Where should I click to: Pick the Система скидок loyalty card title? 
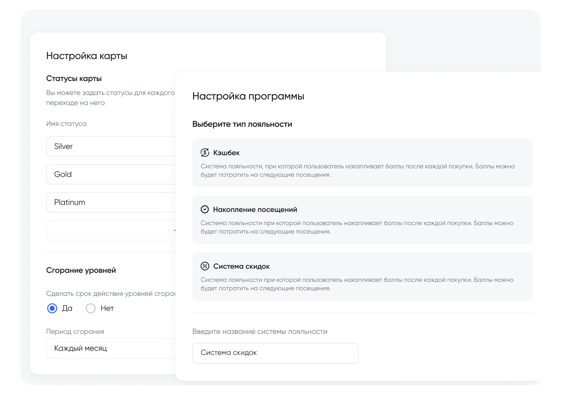pos(241,266)
